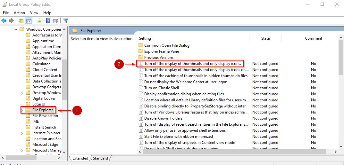Click the Export List toolbar icon
Viewport: 344px width, 165px height.
(38, 21)
